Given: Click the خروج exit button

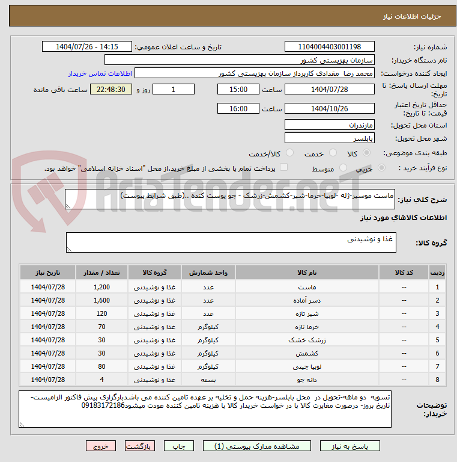Looking at the screenshot, I should pyautogui.click(x=101, y=446).
